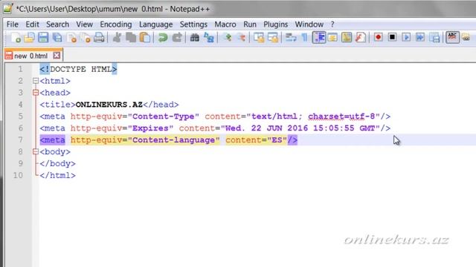
Task: Close the new 0.html tab
Action: 57,56
